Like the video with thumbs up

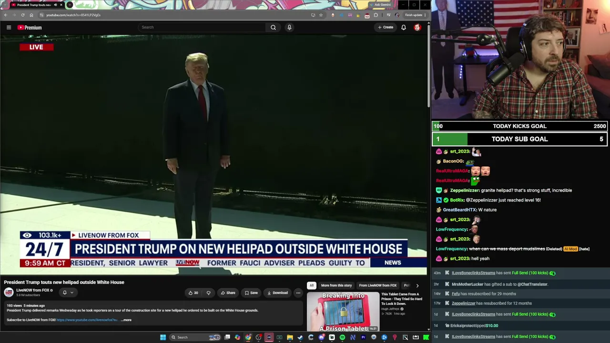click(193, 293)
